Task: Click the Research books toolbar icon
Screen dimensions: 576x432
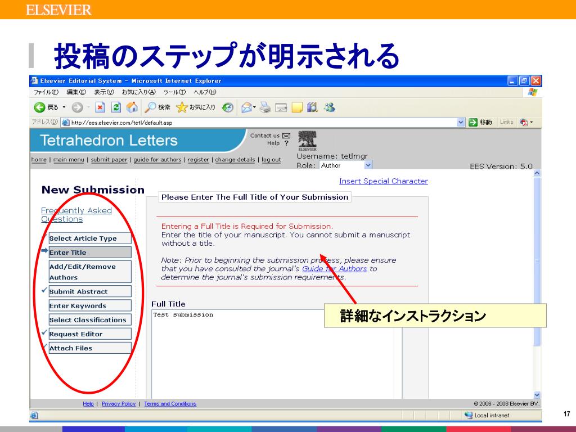Action: [312, 107]
